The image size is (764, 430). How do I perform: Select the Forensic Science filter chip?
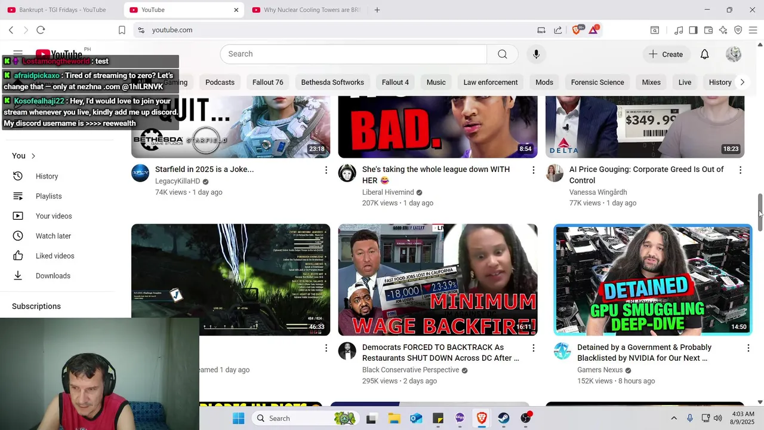[x=597, y=82]
